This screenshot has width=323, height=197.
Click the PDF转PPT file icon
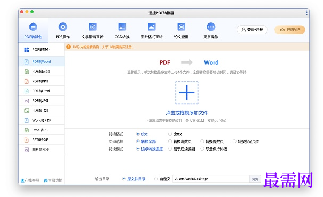pos(27,81)
